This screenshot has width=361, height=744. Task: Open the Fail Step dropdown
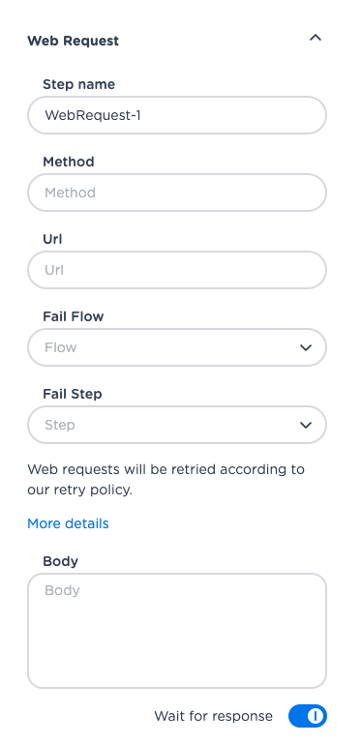pyautogui.click(x=177, y=425)
